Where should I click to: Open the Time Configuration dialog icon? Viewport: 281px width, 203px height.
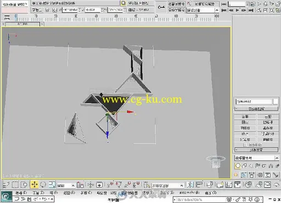pos(253,4)
